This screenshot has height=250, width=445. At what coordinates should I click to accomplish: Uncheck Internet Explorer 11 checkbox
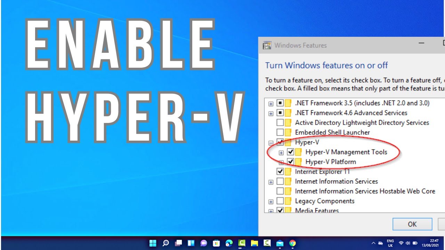click(x=280, y=172)
